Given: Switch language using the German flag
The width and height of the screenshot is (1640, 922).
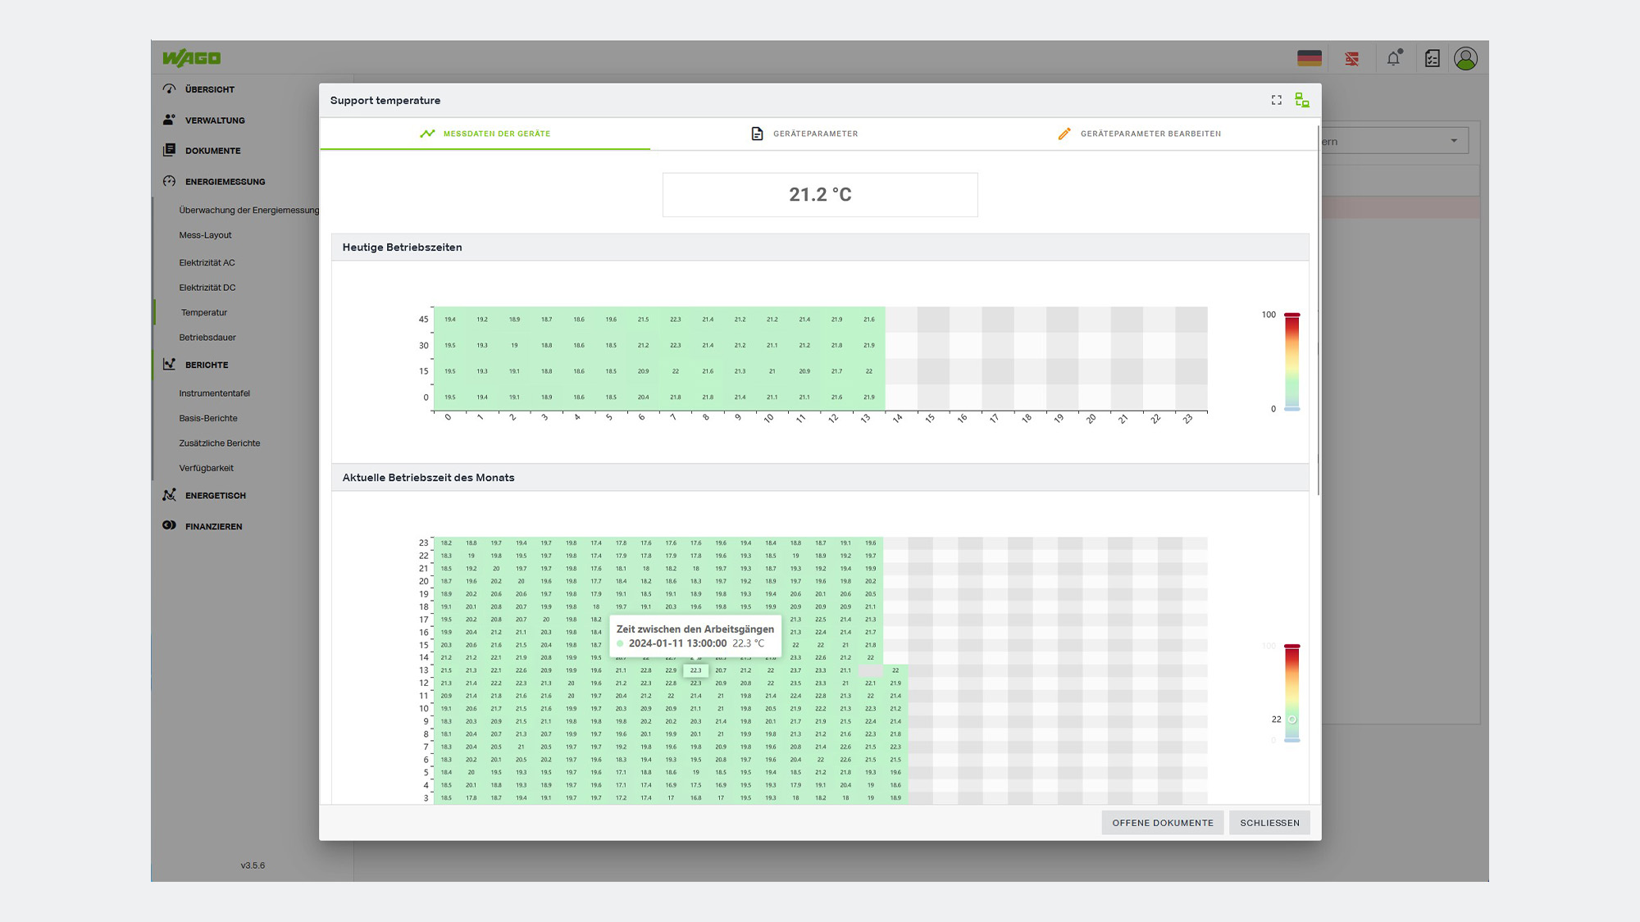Looking at the screenshot, I should [x=1309, y=57].
